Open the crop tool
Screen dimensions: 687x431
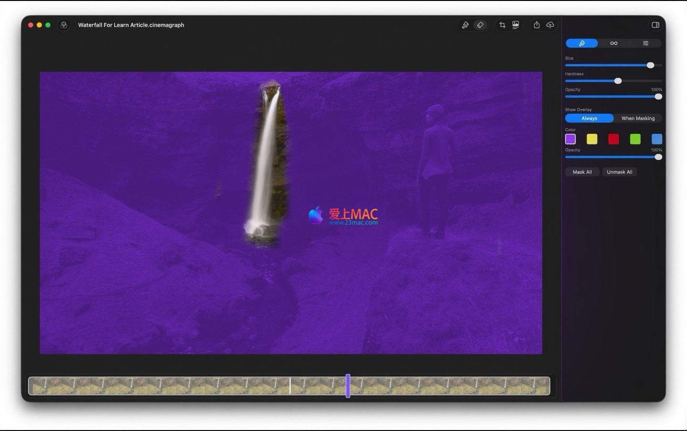(502, 25)
